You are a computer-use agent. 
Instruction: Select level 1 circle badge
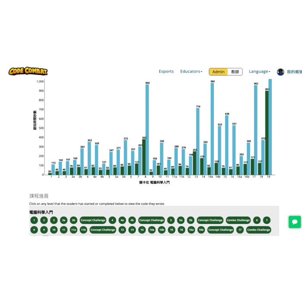pos(34,220)
